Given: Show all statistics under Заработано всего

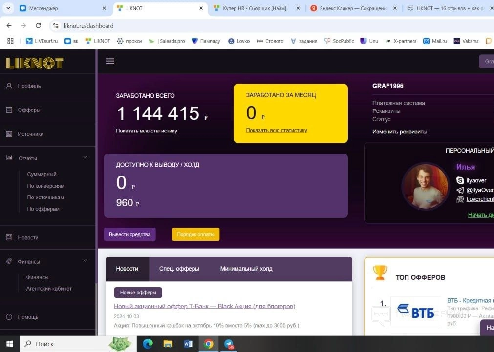Looking at the screenshot, I should tap(147, 131).
